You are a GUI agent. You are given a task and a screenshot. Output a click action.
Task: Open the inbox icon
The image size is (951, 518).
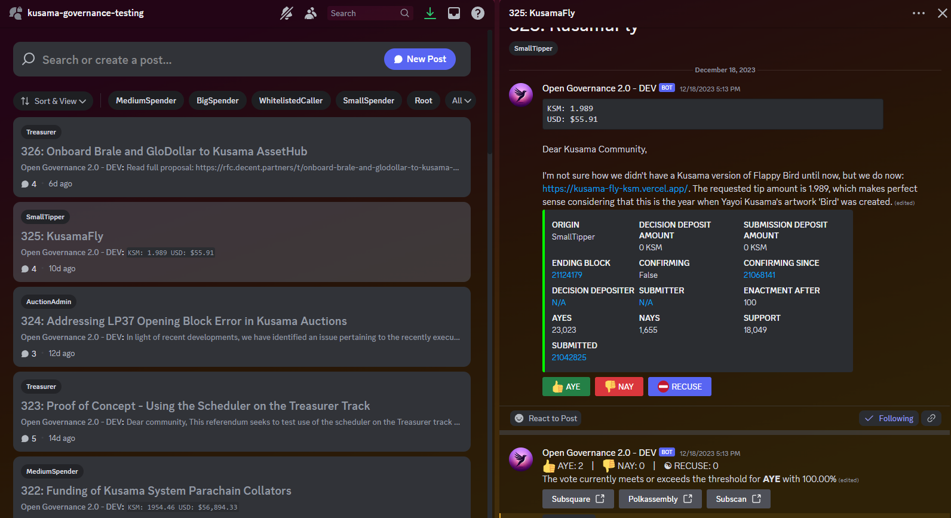(454, 13)
